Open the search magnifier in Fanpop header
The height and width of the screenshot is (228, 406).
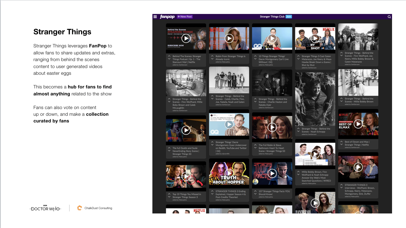(x=389, y=17)
